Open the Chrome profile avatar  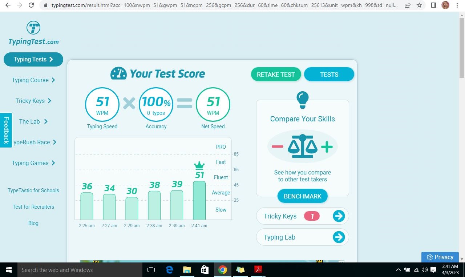(445, 5)
